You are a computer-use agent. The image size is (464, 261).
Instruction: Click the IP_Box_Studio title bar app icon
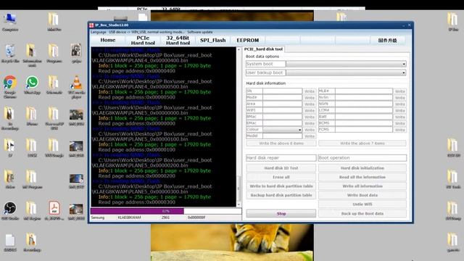[x=91, y=25]
